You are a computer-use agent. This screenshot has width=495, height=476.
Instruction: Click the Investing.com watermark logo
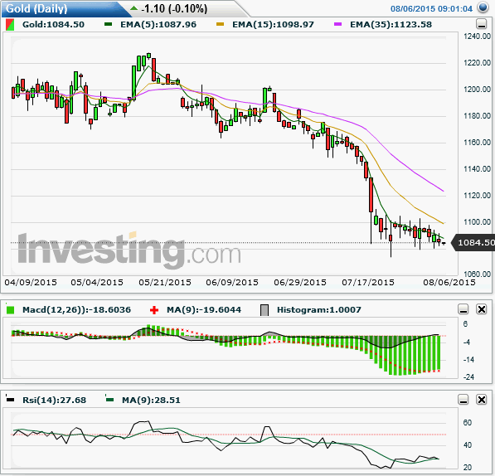(129, 250)
